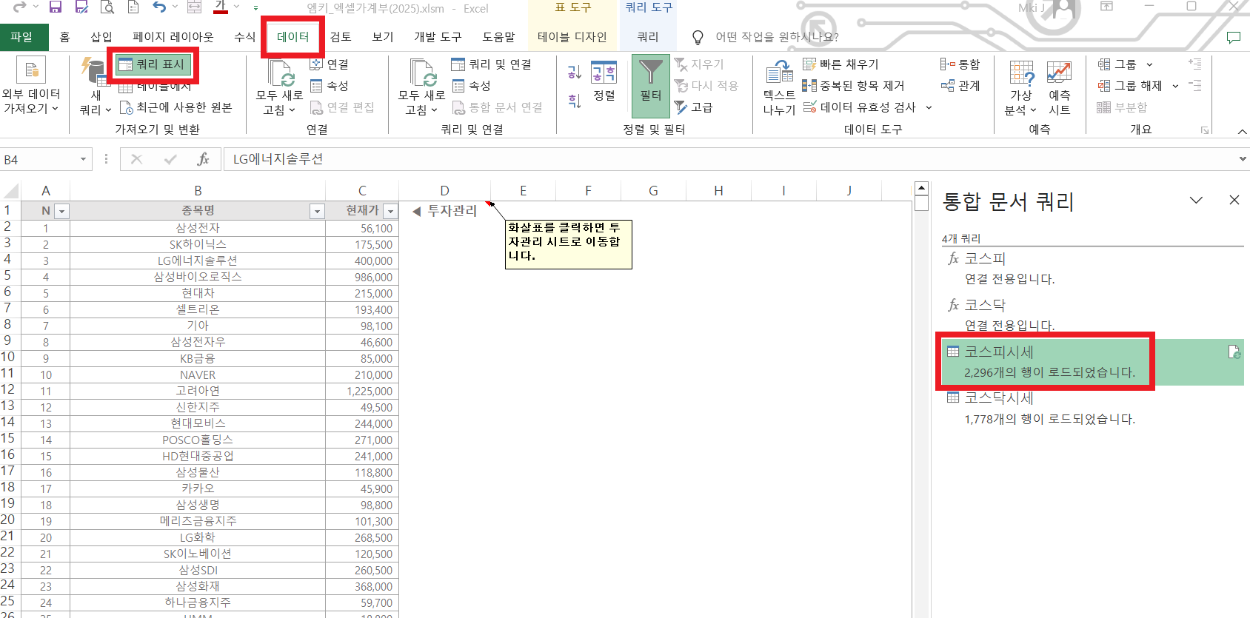Run 빠른 채우기 flash fill
This screenshot has height=618, width=1250.
coord(840,64)
